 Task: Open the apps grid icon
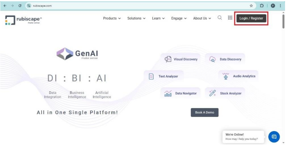pyautogui.click(x=230, y=18)
